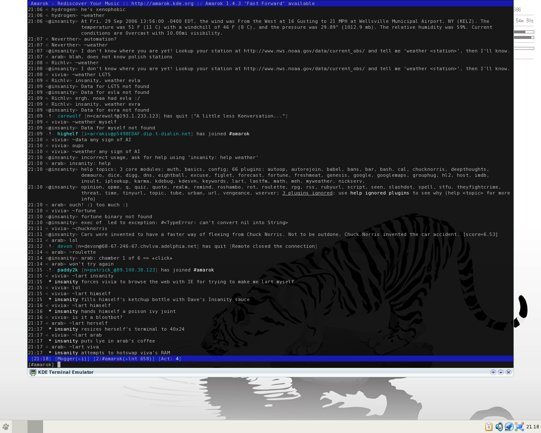541x433 pixels.
Task: Click the second desktop monitor meter bar
Action: pyautogui.click(x=524, y=37)
